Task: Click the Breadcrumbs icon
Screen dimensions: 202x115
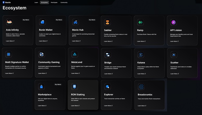Action: pyautogui.click(x=141, y=87)
